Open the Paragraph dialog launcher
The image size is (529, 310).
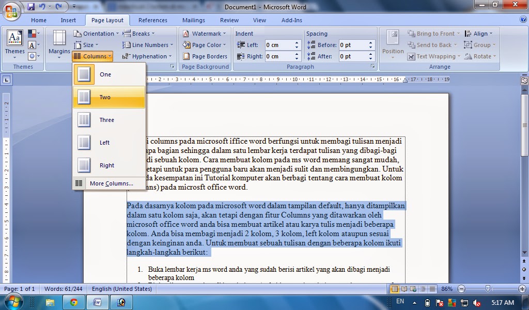(373, 67)
